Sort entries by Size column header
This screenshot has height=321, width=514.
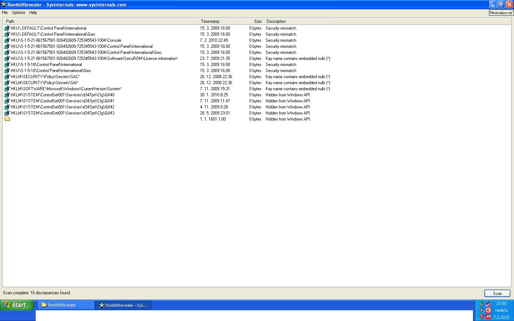coord(248,21)
